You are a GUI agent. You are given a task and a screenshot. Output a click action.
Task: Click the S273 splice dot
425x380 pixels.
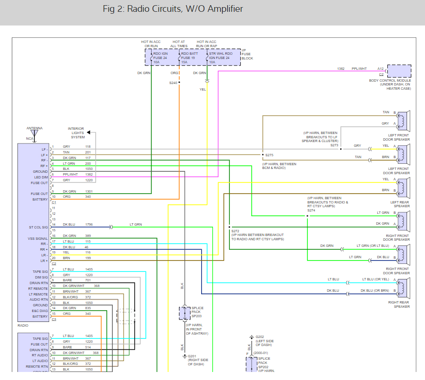click(x=340, y=149)
